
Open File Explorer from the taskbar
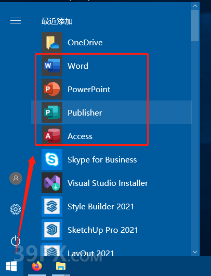click(x=61, y=266)
